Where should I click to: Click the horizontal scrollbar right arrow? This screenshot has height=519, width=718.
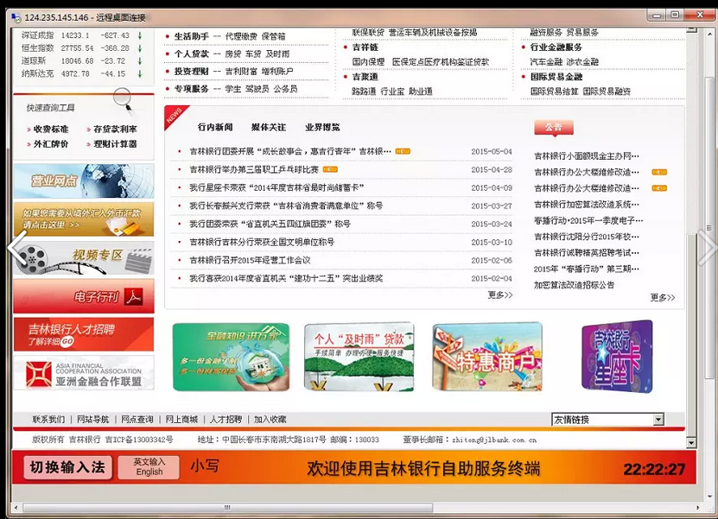698,508
